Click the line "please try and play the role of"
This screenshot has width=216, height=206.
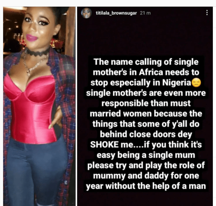pyautogui.click(x=146, y=165)
